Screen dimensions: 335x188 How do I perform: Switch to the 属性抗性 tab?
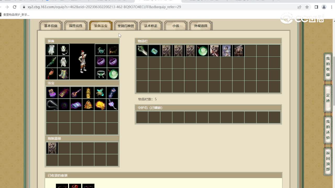[x=76, y=26]
